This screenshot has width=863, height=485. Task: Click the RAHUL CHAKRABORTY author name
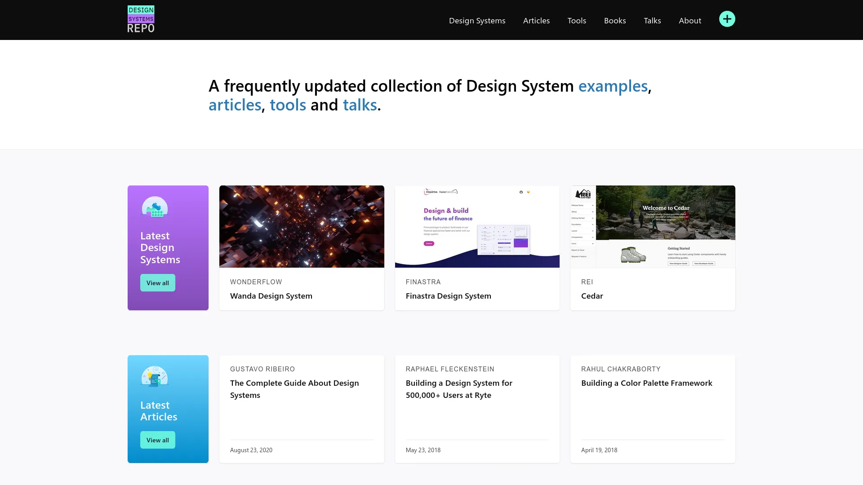(621, 369)
